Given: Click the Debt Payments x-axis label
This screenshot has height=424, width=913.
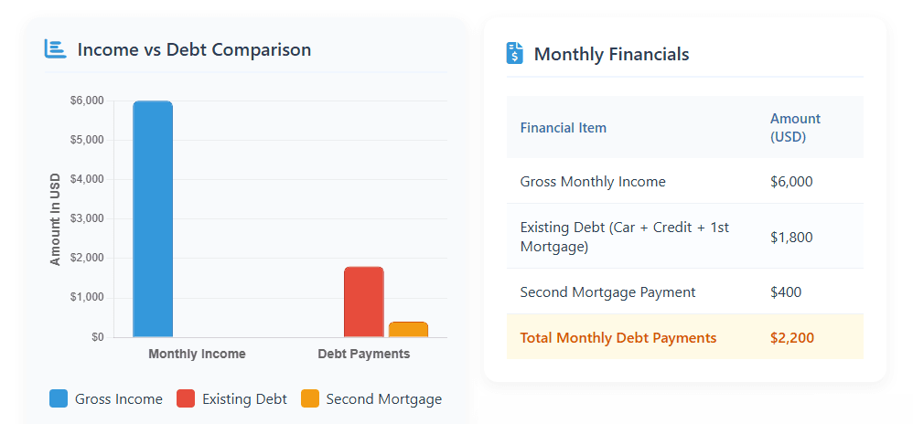Looking at the screenshot, I should 363,354.
